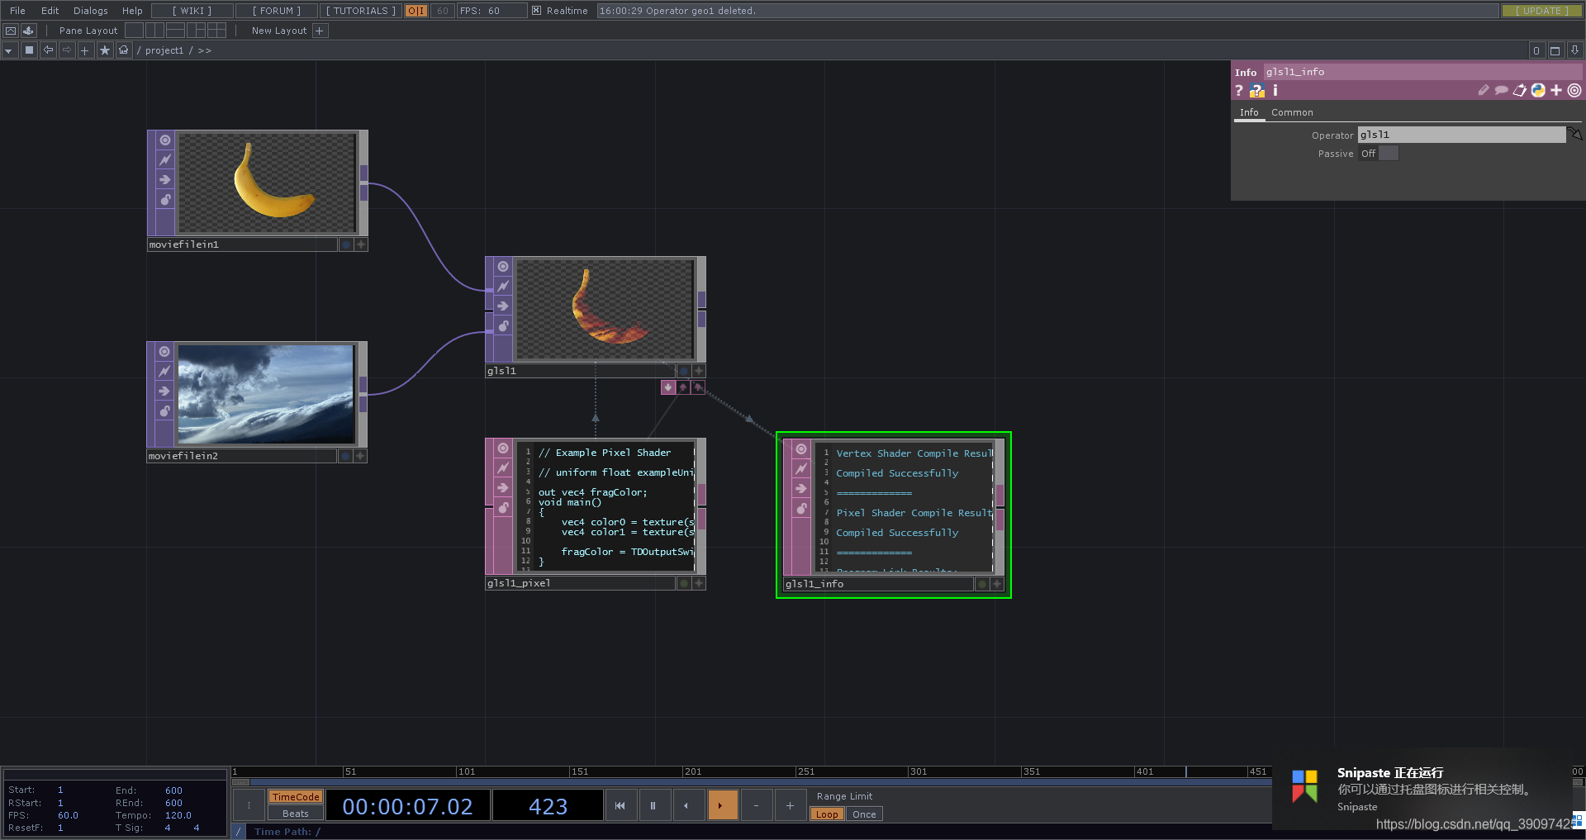
Task: Click the comment bubble icon in the Info panel header
Action: tap(1501, 91)
